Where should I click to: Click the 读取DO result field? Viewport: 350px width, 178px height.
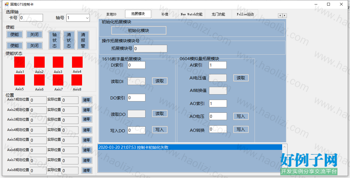[136, 114]
